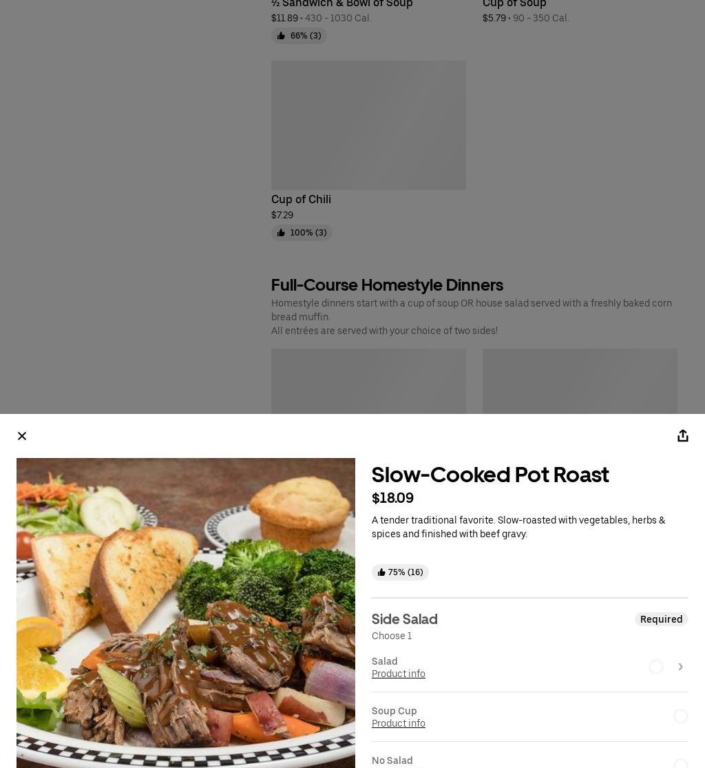Viewport: 705px width, 768px height.
Task: Close the Slow-Cooked Pot Roast dialog
Action: tap(22, 436)
